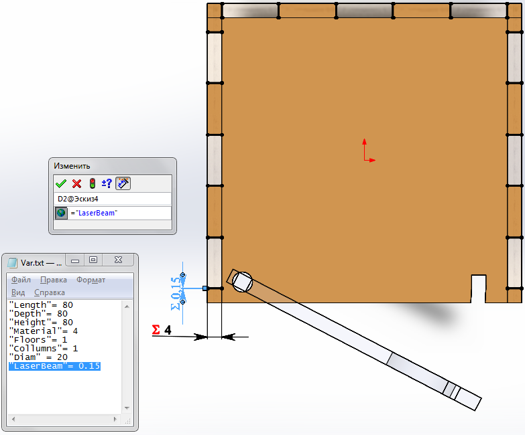The width and height of the screenshot is (525, 435).
Task: Click the highlighted "LaserBeam"= 0.15 line
Action: 54,366
